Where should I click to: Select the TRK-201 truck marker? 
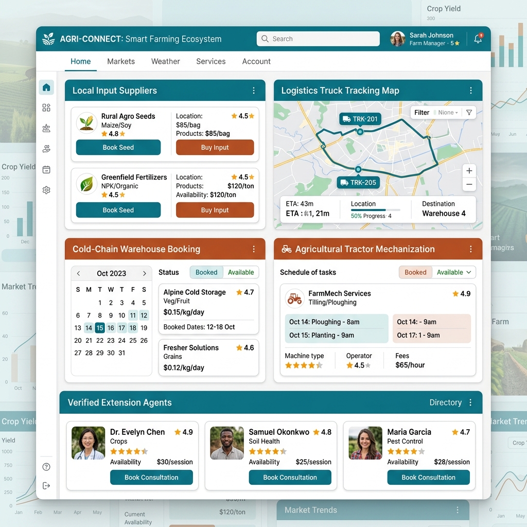click(360, 119)
